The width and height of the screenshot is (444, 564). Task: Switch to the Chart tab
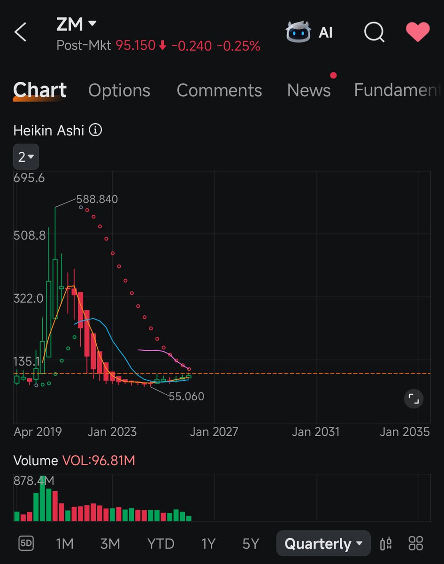click(x=40, y=90)
